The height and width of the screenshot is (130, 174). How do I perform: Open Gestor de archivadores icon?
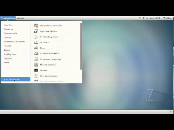(36, 54)
